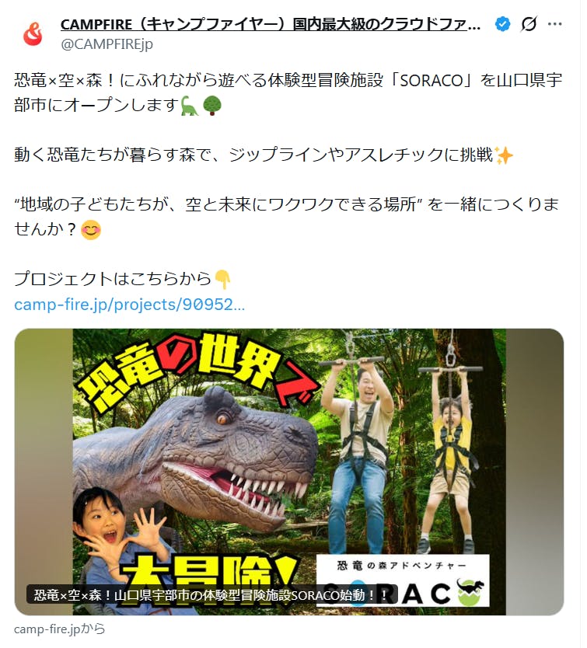587x648 pixels.
Task: Open the CAMPFIRE flame logo avatar
Action: (x=33, y=34)
